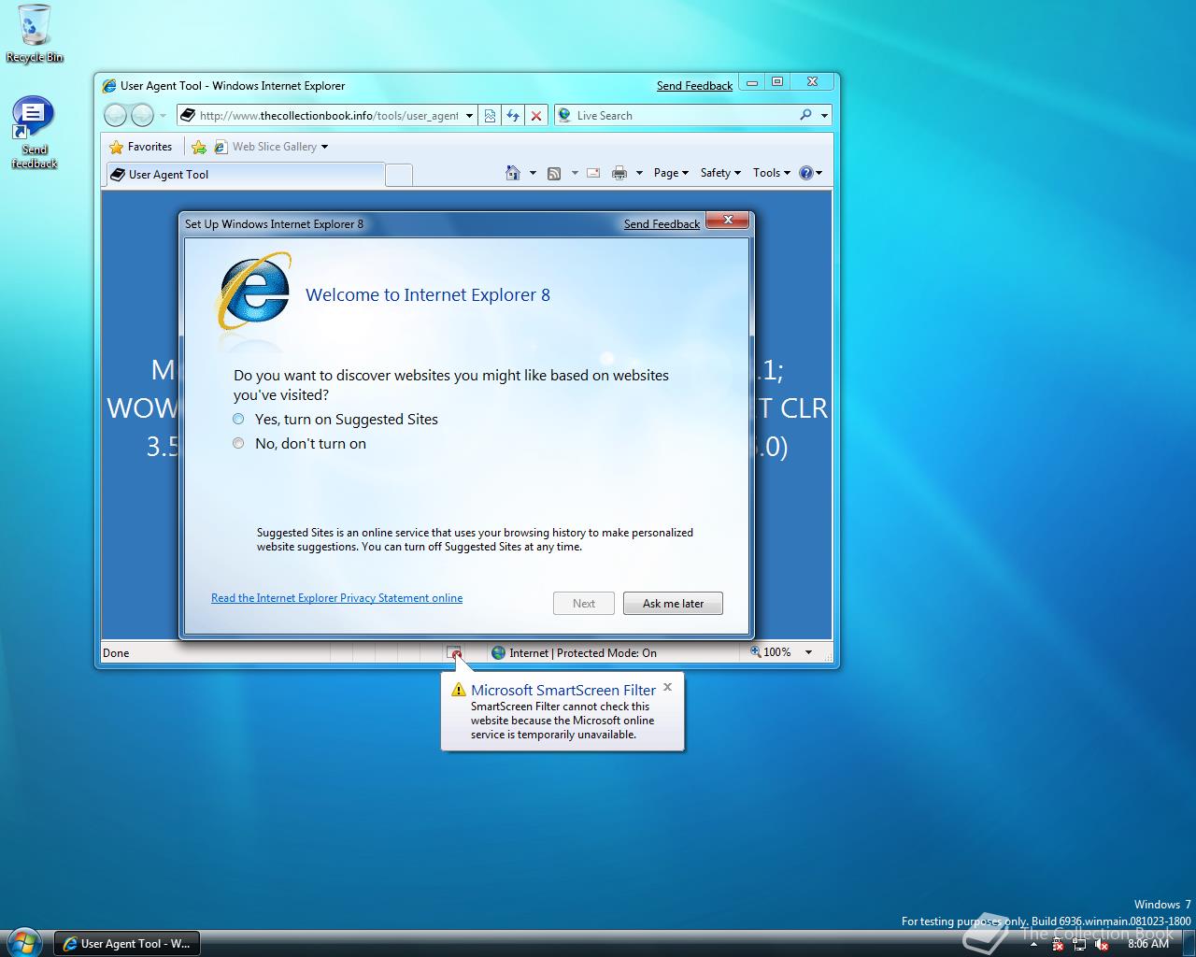Click the 'Done' status bar text
This screenshot has height=957, width=1196.
tap(116, 653)
